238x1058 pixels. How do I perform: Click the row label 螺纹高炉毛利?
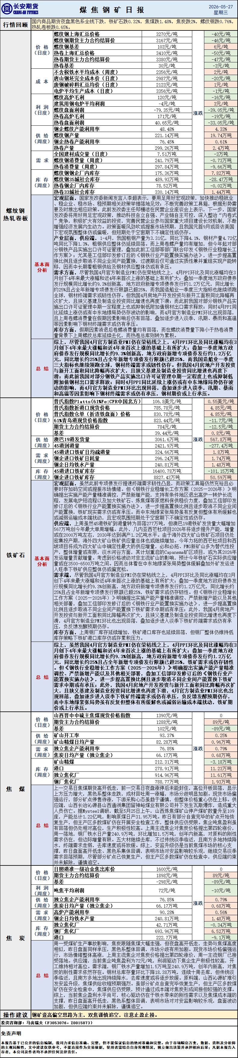(69, 97)
